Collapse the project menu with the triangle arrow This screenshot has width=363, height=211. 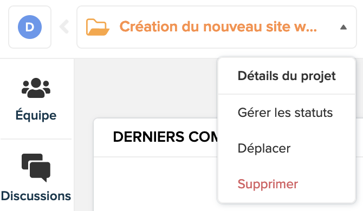point(343,27)
